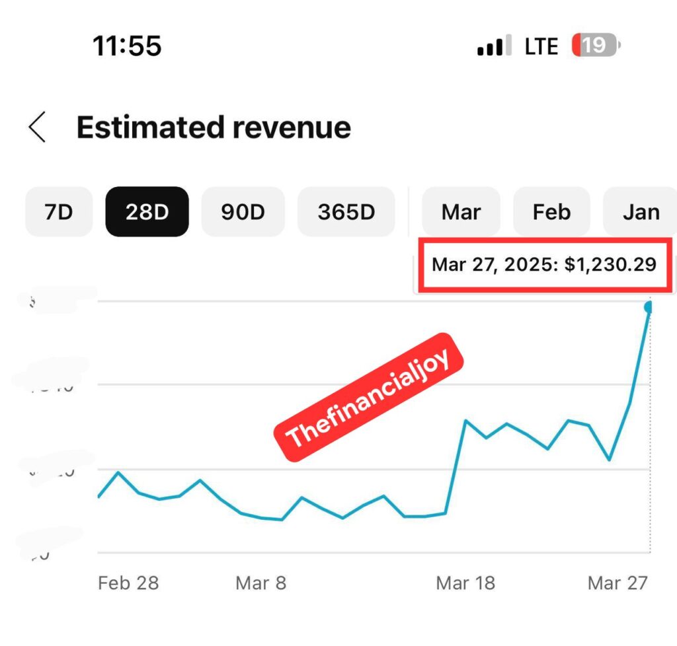Tap the Mar 18 axis label
Viewport: 677px width, 646px height.
pos(465,583)
